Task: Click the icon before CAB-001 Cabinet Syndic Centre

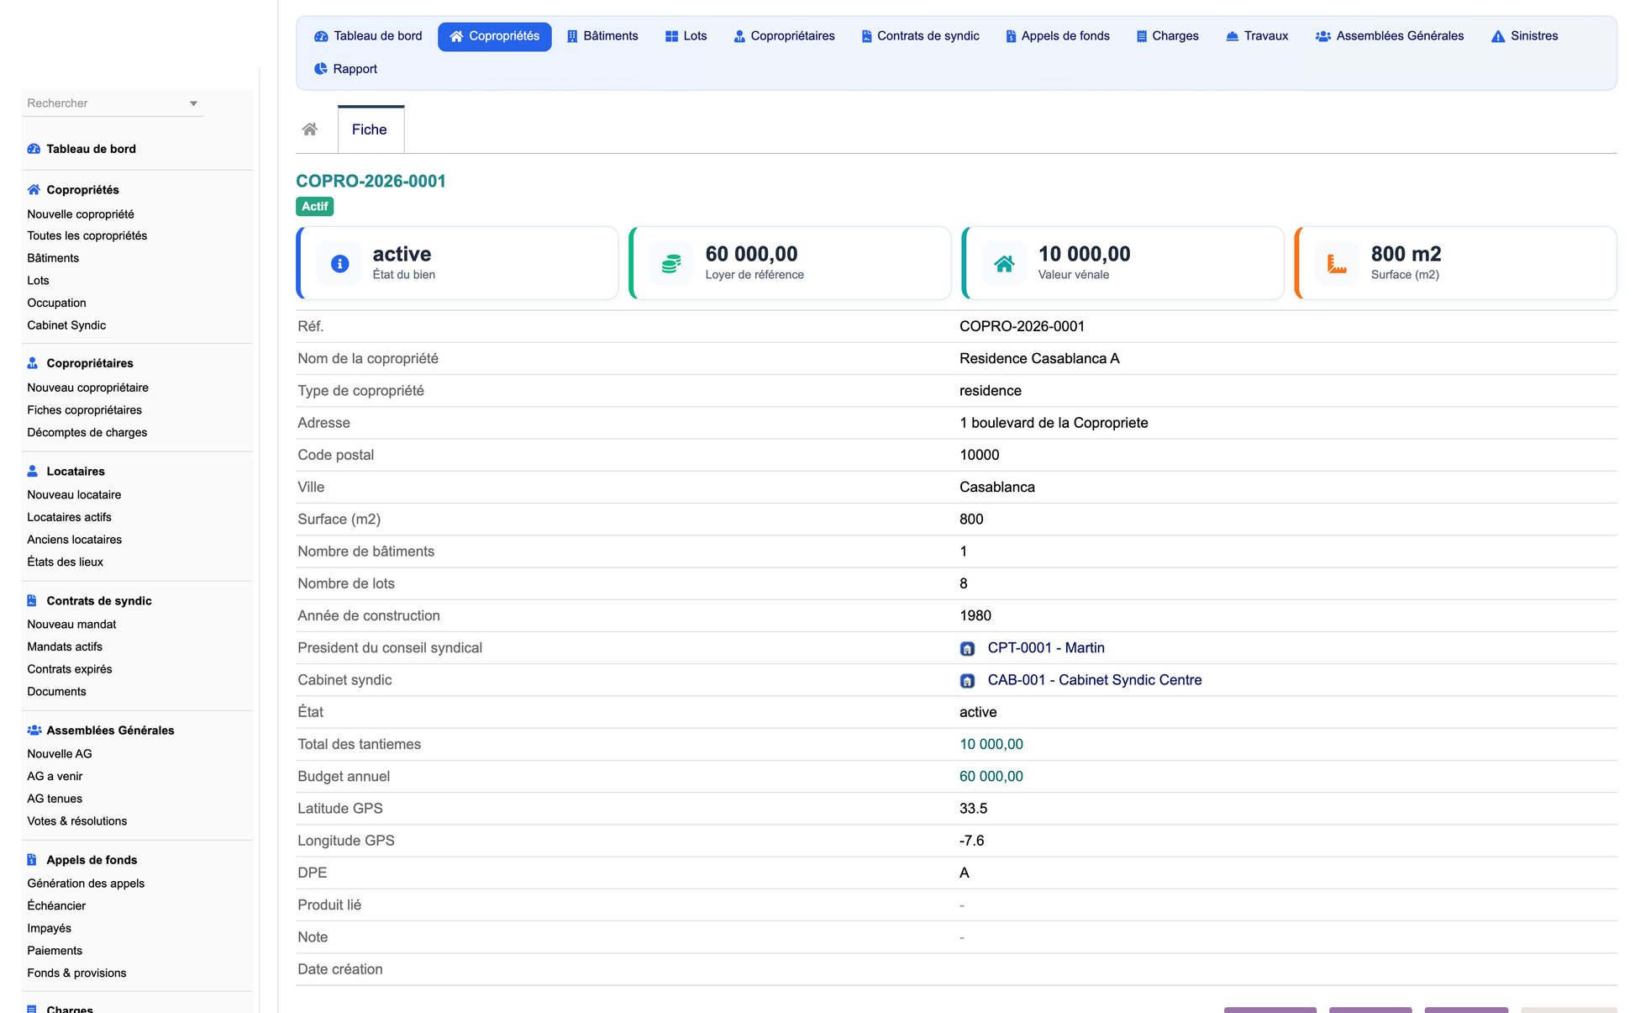Action: (967, 681)
